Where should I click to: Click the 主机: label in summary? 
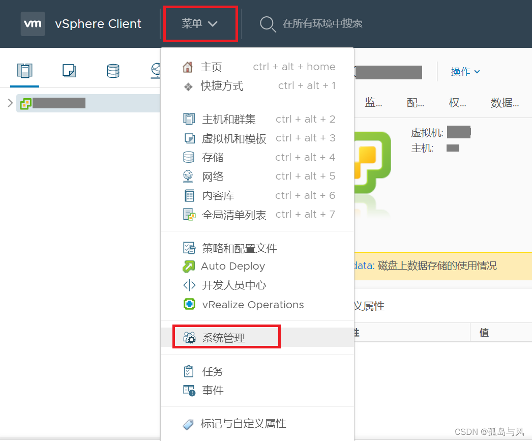[x=422, y=148]
